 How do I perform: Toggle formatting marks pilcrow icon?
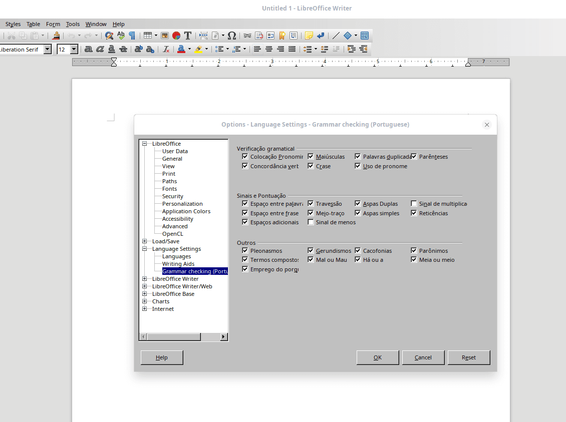(132, 36)
